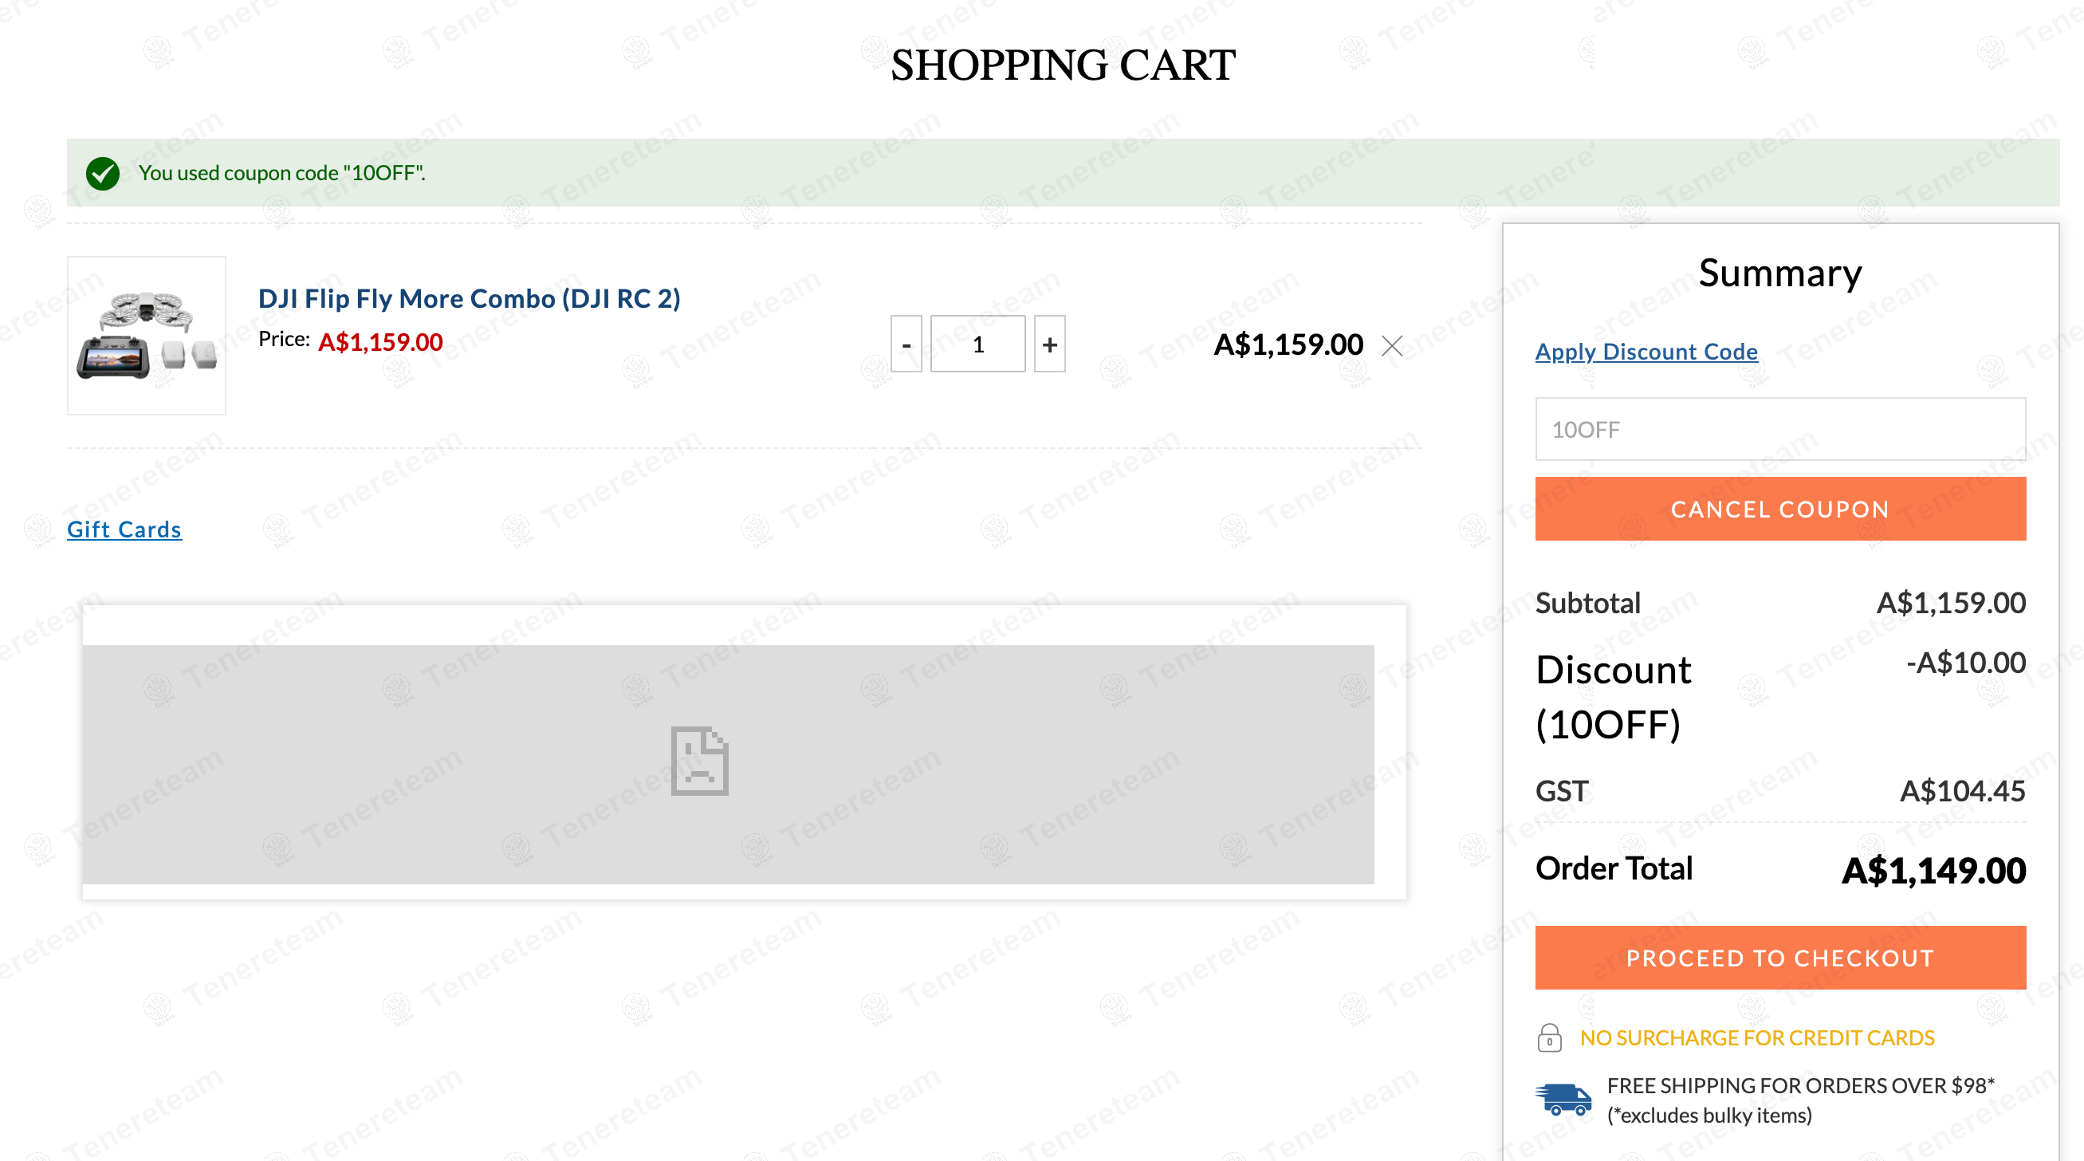Open DJI Flip Fly More Combo product link

pyautogui.click(x=470, y=298)
